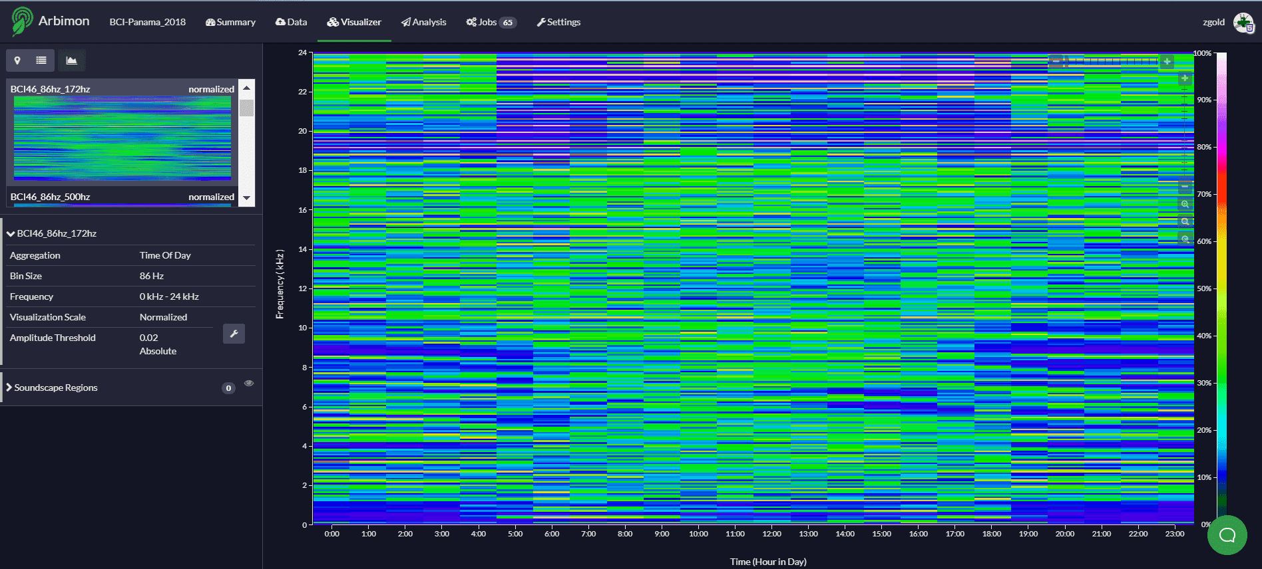
Task: Click the magnifier zoom-in icon
Action: pyautogui.click(x=1185, y=204)
